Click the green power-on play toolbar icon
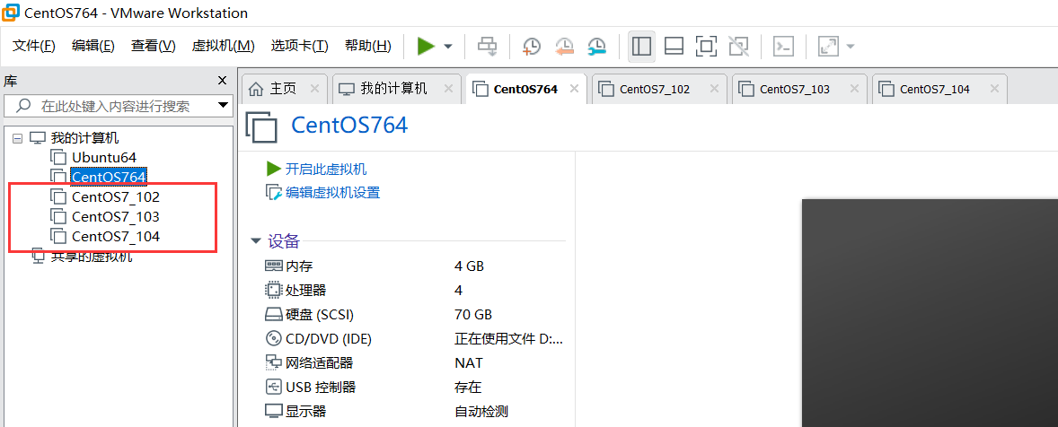This screenshot has width=1058, height=427. (426, 47)
